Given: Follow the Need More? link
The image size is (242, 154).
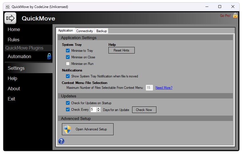Looking at the screenshot, I should (164, 88).
